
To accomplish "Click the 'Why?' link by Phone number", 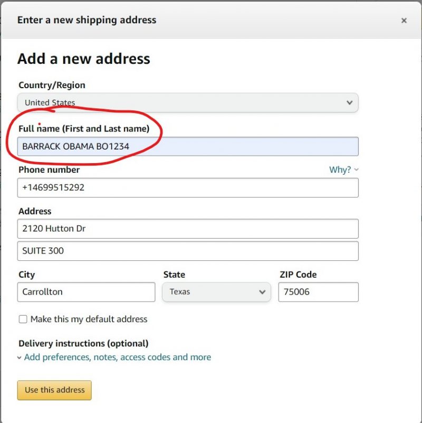I will tap(340, 170).
